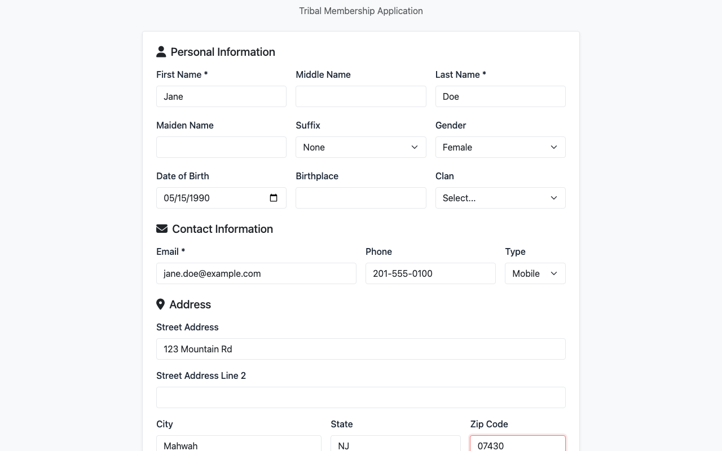This screenshot has width=722, height=451.
Task: Click the location pin icon beside Address
Action: click(x=161, y=304)
